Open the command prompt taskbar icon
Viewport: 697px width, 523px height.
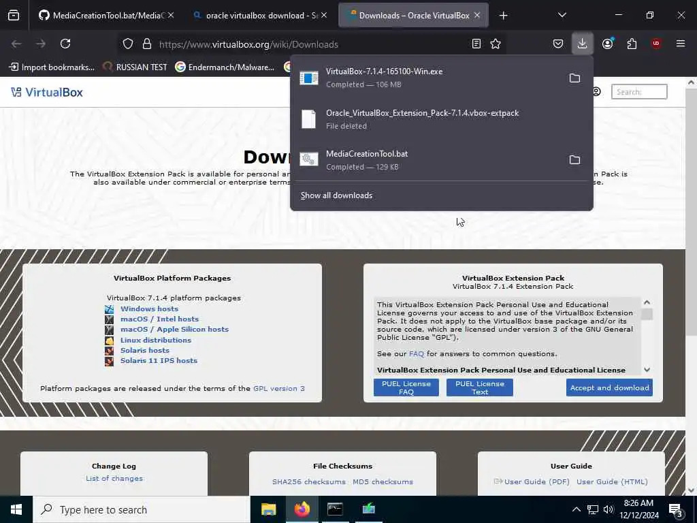coord(335,509)
